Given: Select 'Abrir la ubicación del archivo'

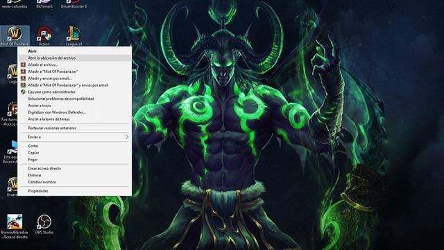Looking at the screenshot, I should pos(75,58).
